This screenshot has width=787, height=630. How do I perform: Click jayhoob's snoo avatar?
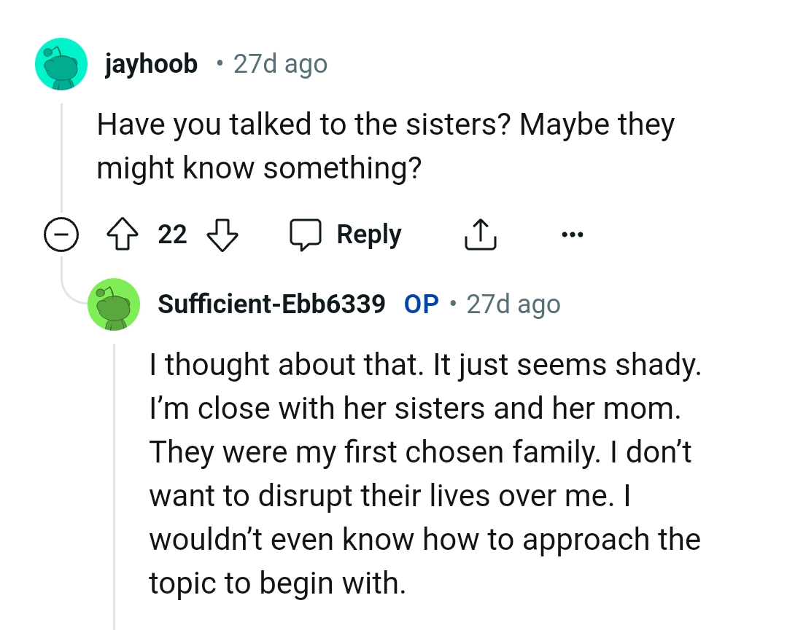(61, 63)
